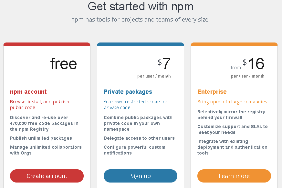Click the $16 price label
This screenshot has height=188, width=282.
click(x=253, y=64)
